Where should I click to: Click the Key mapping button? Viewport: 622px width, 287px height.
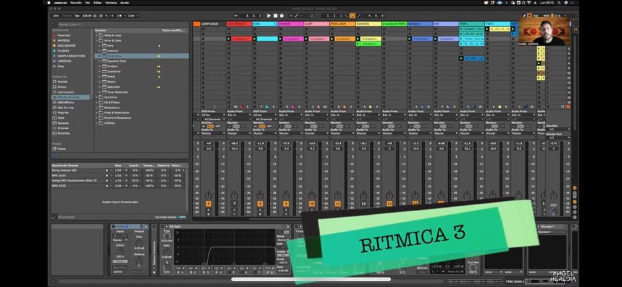click(x=536, y=16)
